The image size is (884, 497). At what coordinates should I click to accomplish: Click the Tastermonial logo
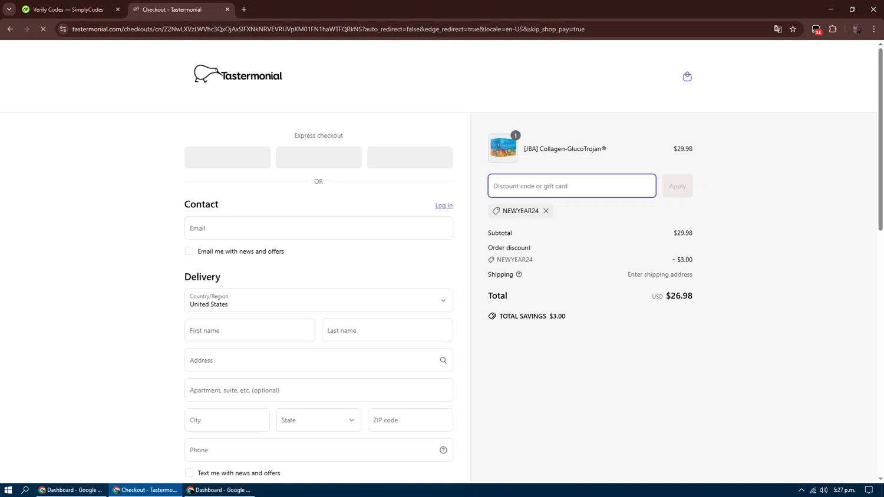point(238,74)
